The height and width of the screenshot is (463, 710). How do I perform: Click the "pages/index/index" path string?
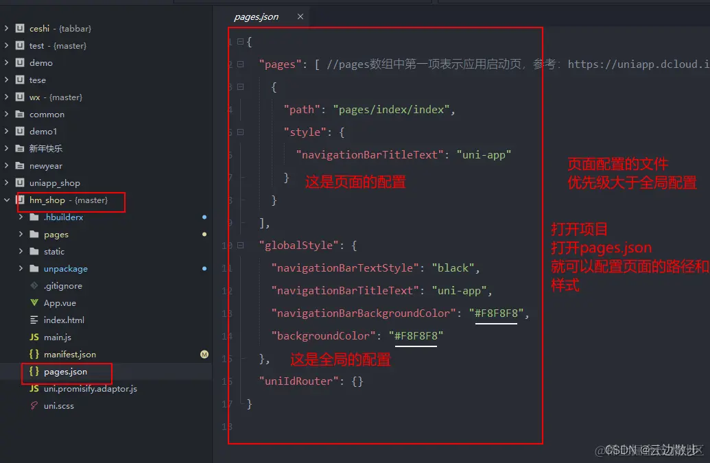[x=392, y=110]
